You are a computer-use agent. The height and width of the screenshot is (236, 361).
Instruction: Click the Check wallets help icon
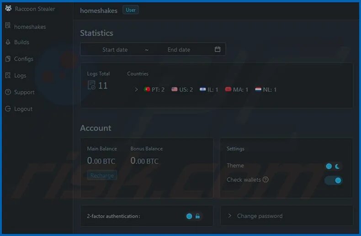click(x=265, y=179)
